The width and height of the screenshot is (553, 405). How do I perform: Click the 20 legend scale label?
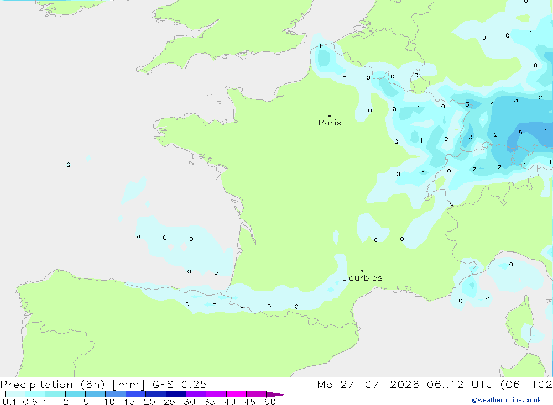click(x=149, y=402)
